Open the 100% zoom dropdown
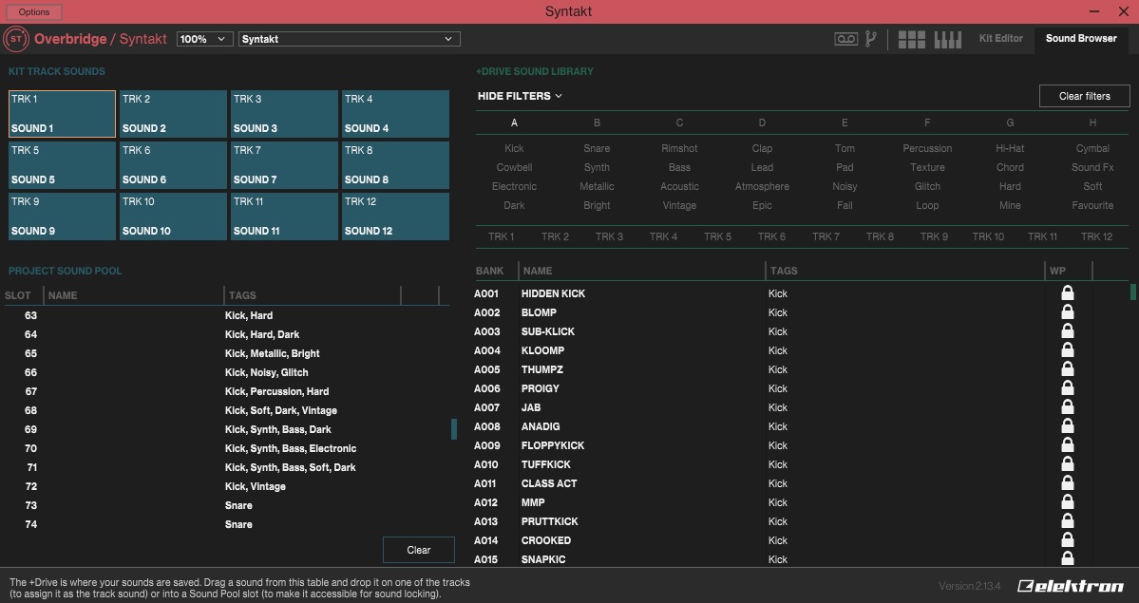The height and width of the screenshot is (603, 1139). point(204,39)
